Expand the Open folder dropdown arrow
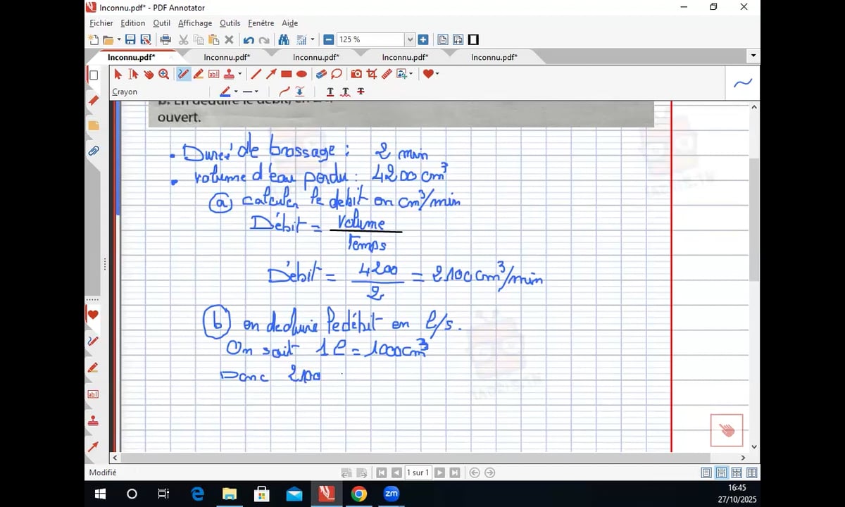Viewport: 845px width, 507px height. pyautogui.click(x=119, y=39)
